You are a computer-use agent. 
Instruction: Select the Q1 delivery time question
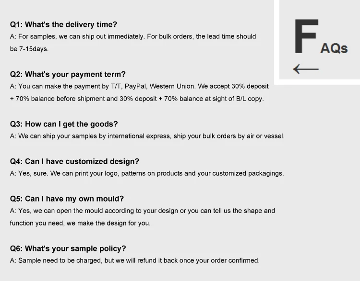(63, 24)
